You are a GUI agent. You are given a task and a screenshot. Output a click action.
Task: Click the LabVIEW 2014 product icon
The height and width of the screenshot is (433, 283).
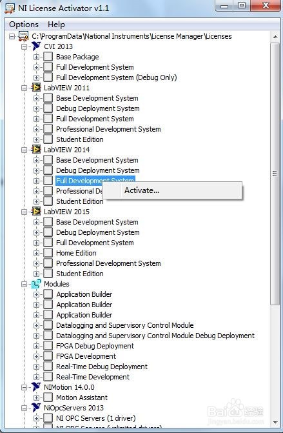coord(36,150)
